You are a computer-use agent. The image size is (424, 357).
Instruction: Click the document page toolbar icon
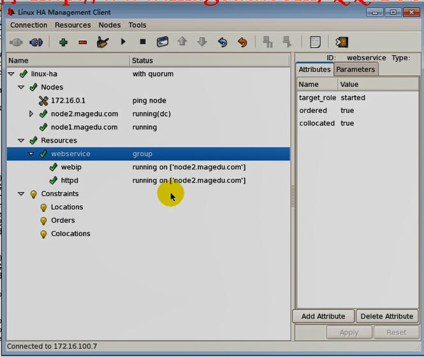tap(316, 42)
